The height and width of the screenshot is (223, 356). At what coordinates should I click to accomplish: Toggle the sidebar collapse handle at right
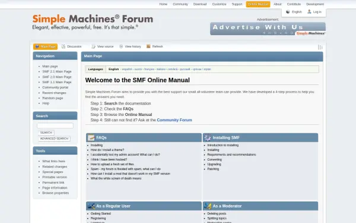coord(320,47)
